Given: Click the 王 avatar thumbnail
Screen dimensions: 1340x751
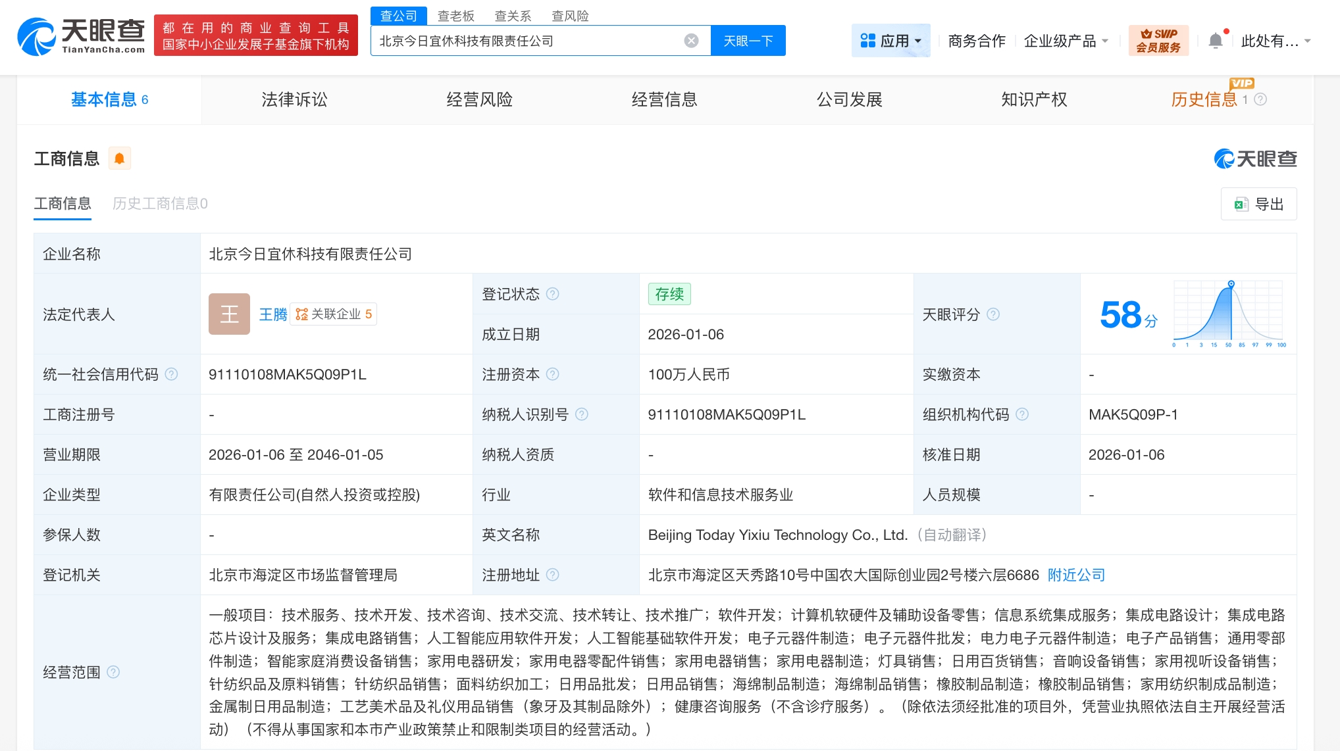Looking at the screenshot, I should [229, 314].
